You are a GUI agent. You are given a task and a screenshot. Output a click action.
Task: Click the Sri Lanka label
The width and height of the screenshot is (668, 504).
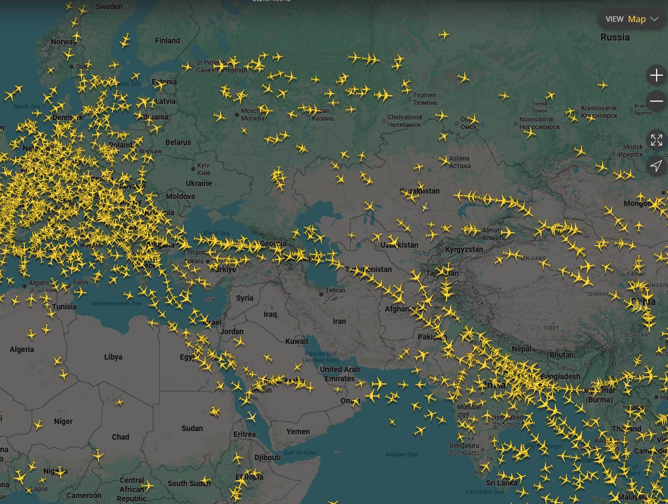(502, 483)
